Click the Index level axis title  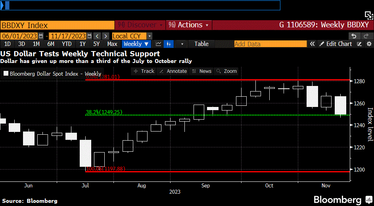point(370,124)
